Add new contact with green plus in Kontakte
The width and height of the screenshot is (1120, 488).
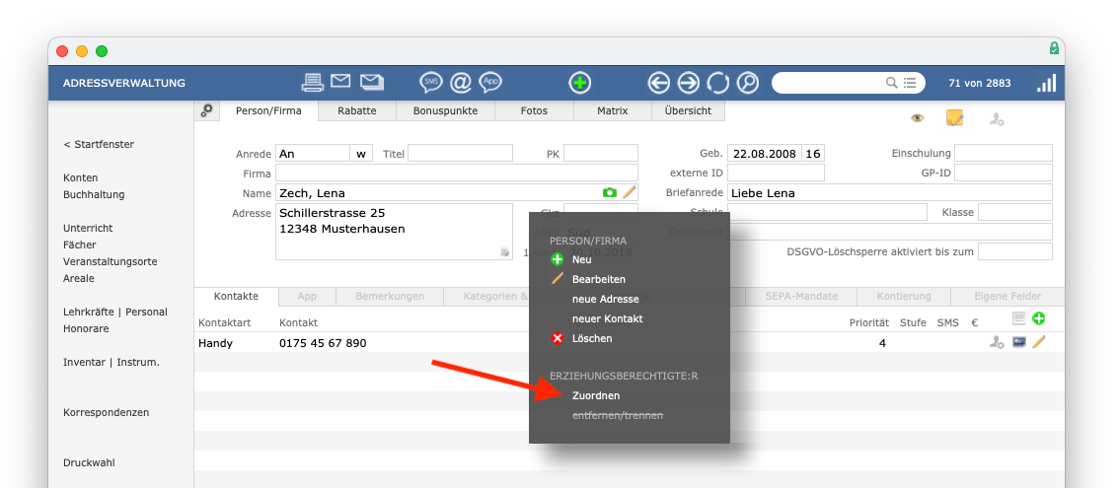pyautogui.click(x=1038, y=318)
